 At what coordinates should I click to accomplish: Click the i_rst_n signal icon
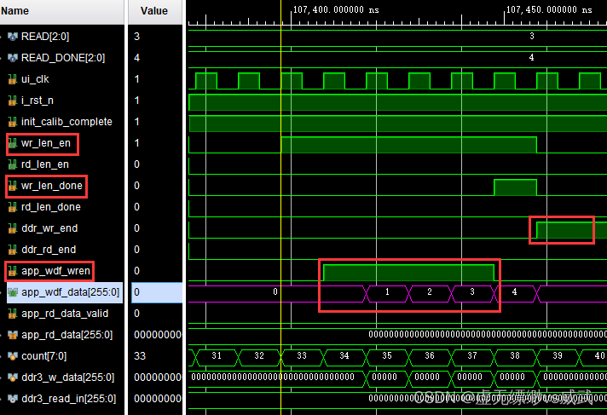pyautogui.click(x=12, y=101)
